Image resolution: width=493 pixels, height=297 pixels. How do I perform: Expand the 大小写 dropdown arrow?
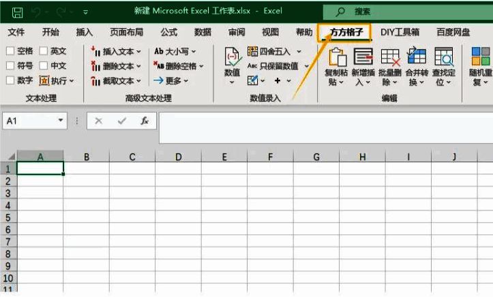[194, 52]
